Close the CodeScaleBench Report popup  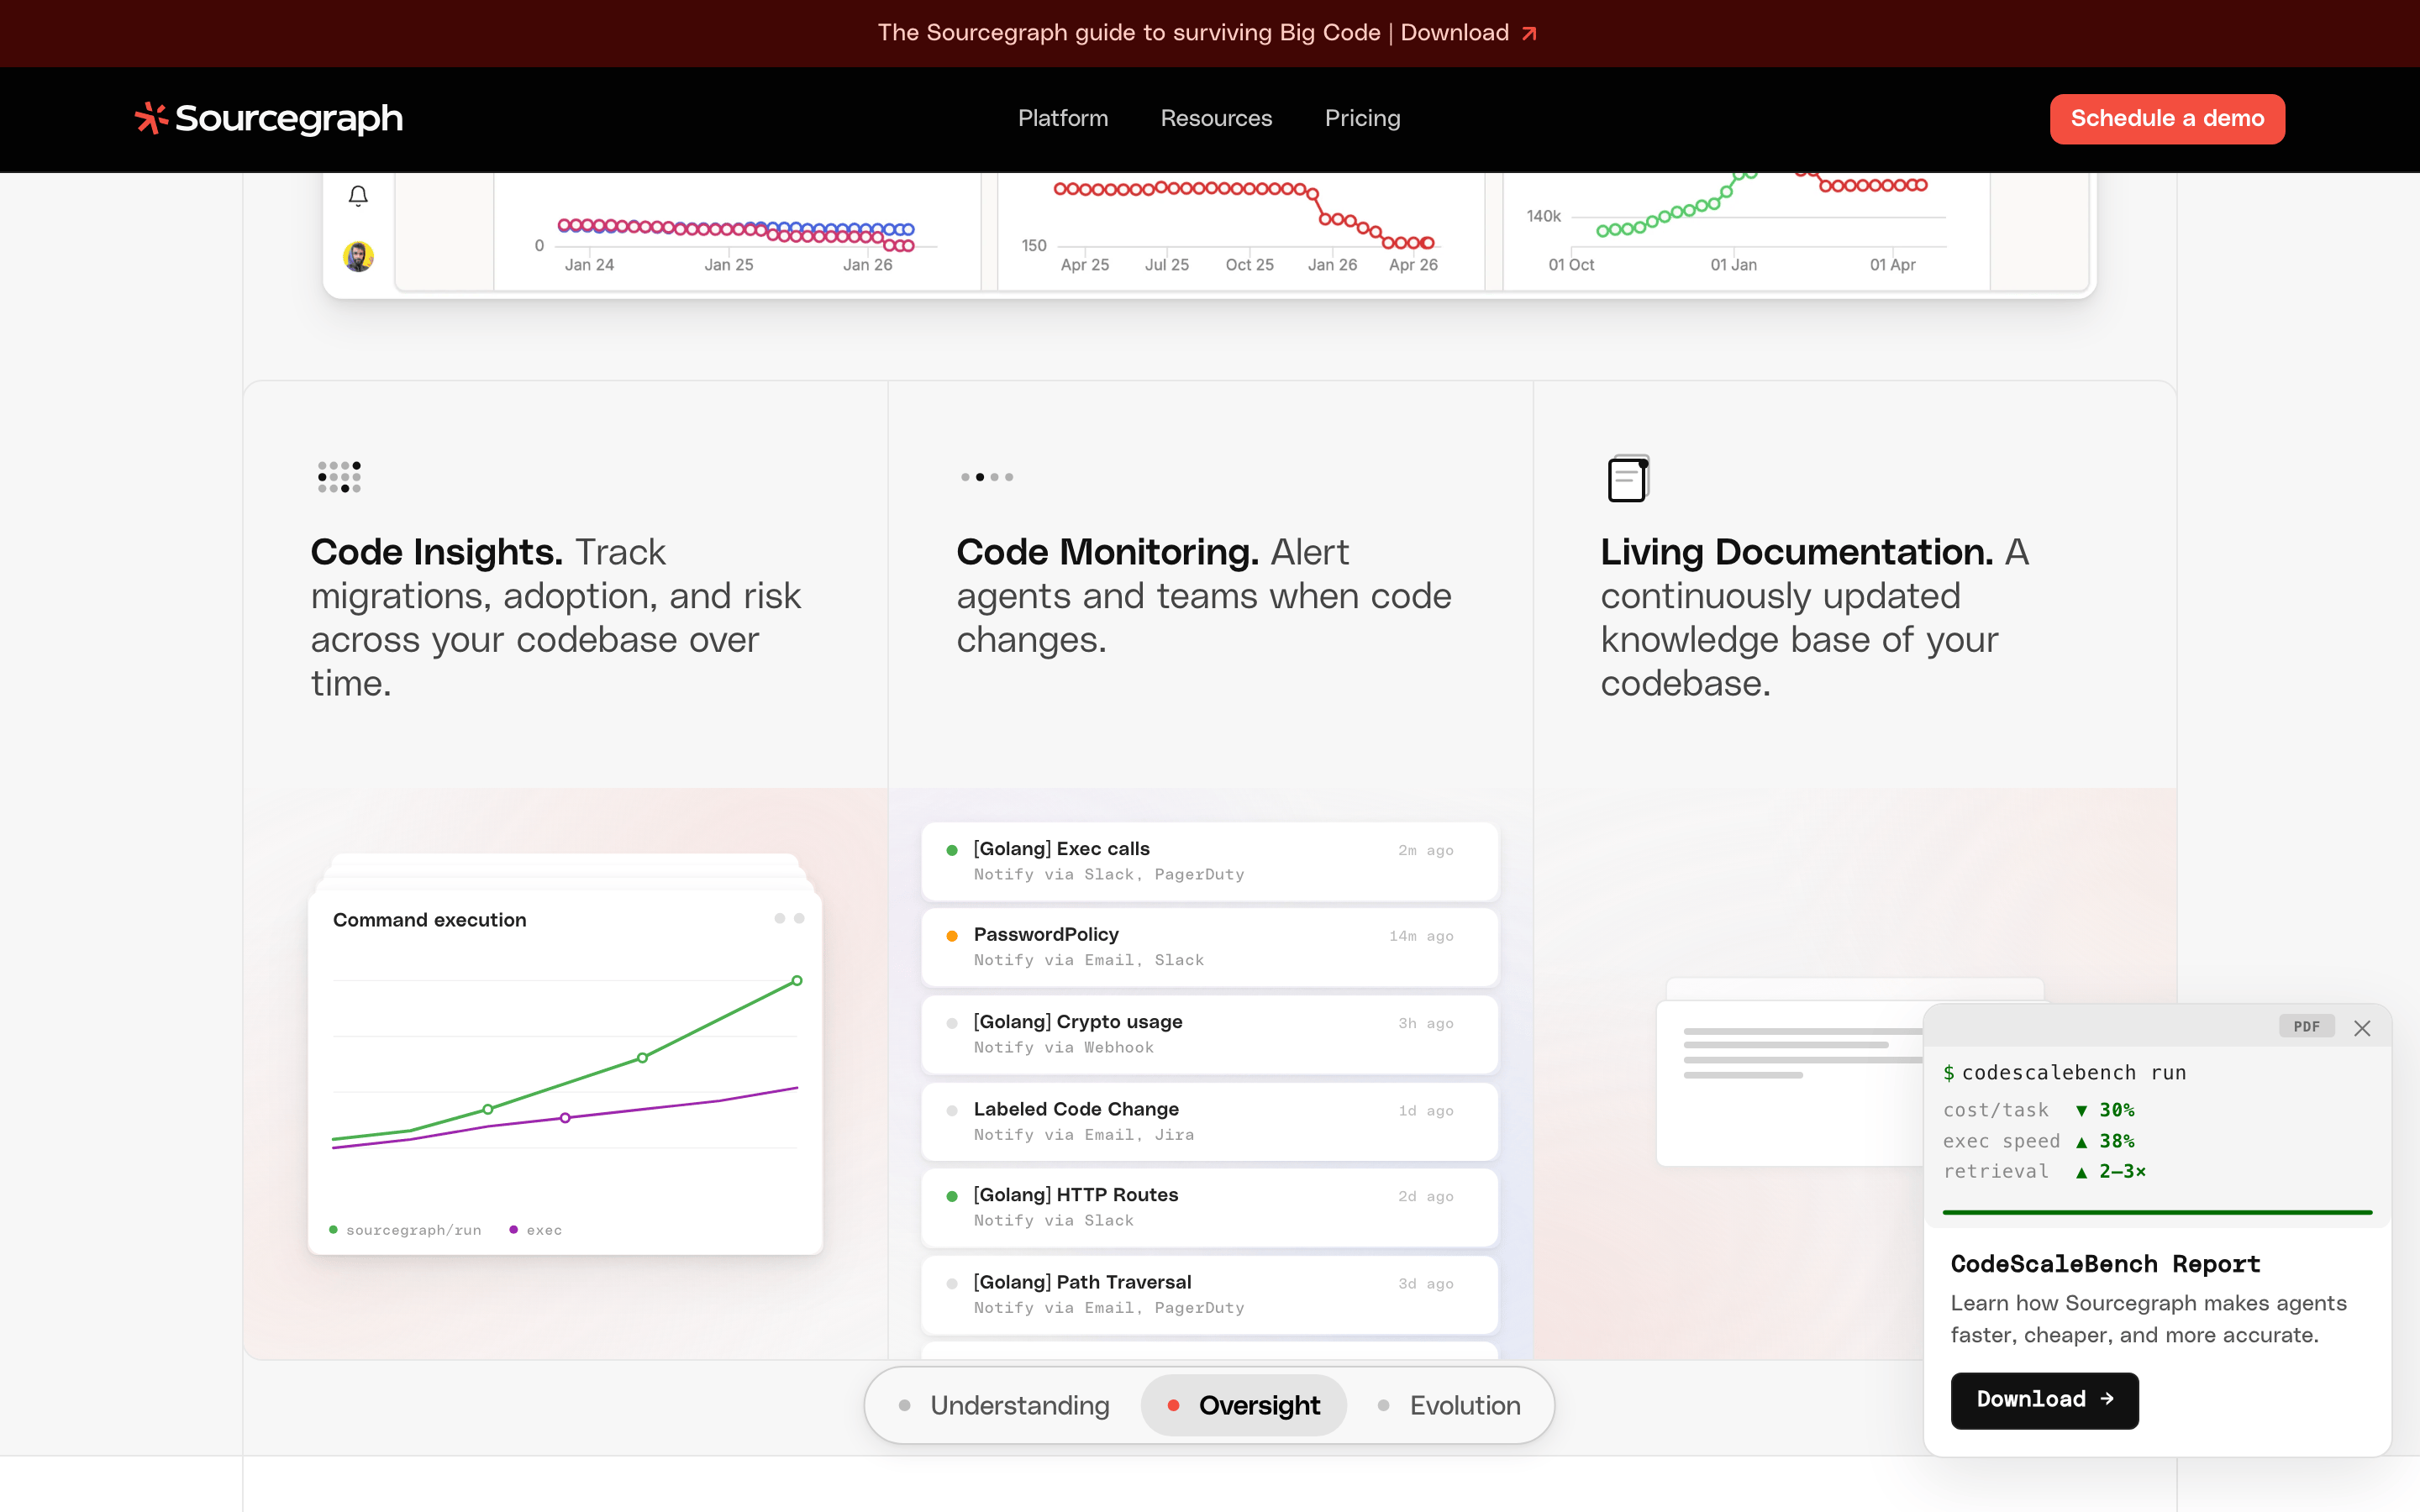click(x=2362, y=1028)
